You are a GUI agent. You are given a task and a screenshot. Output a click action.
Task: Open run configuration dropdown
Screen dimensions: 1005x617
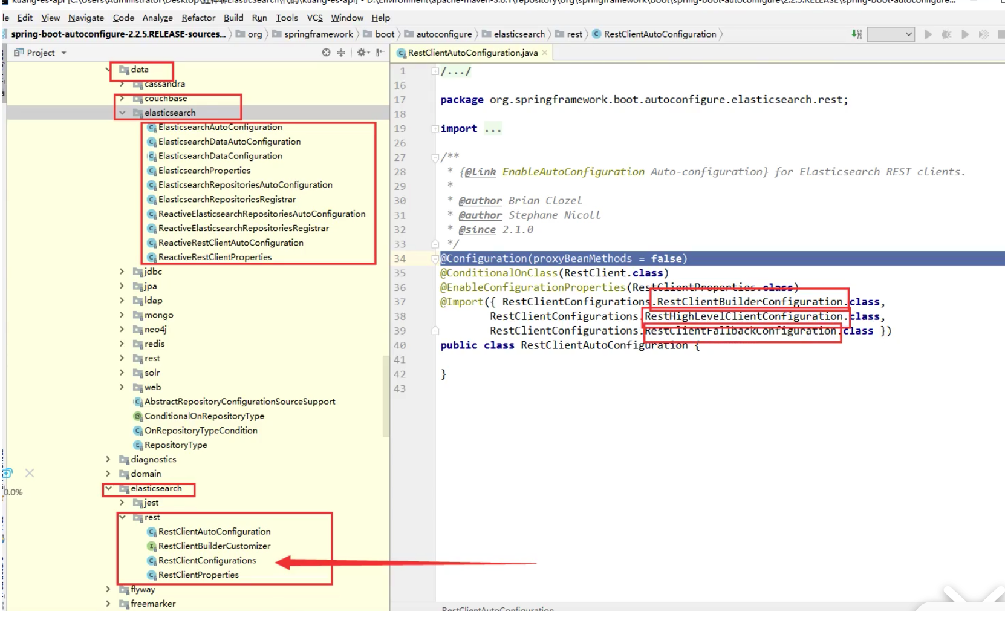pyautogui.click(x=890, y=34)
